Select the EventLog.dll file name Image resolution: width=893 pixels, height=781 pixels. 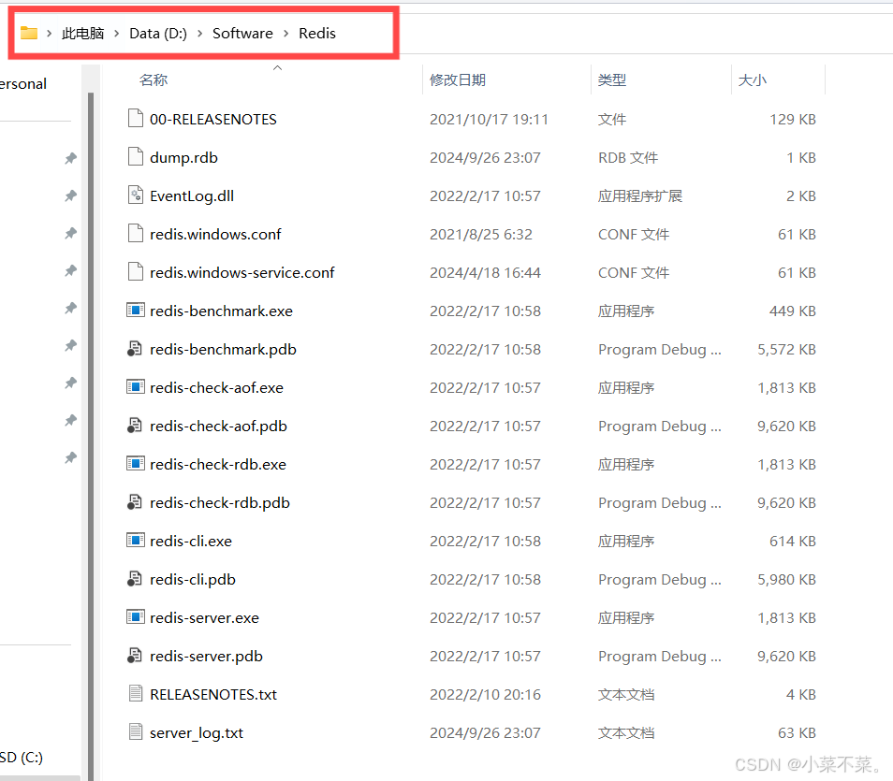pos(192,195)
